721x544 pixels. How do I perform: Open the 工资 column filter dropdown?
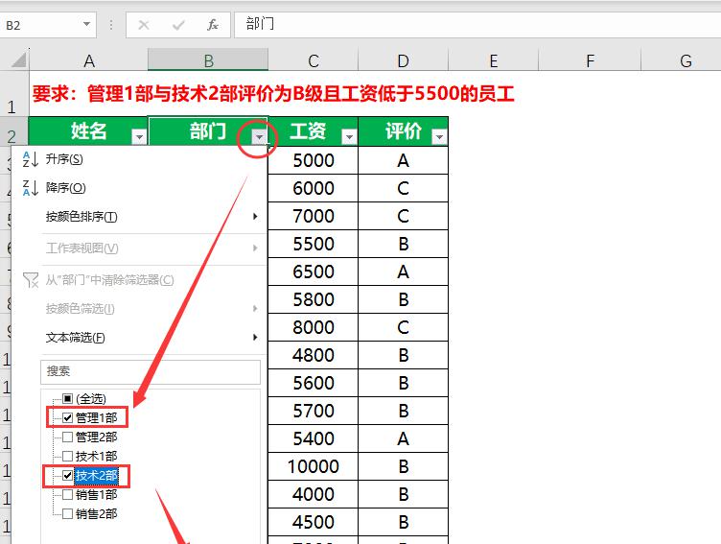[349, 136]
